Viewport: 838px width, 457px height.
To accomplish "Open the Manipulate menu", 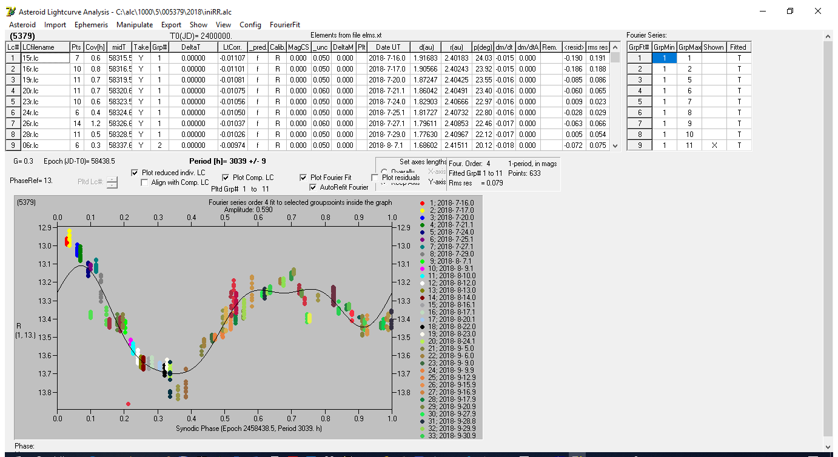I will pyautogui.click(x=135, y=25).
